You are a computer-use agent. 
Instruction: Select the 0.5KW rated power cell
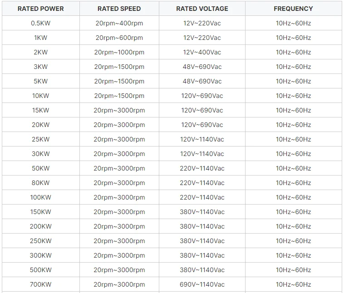pyautogui.click(x=41, y=23)
